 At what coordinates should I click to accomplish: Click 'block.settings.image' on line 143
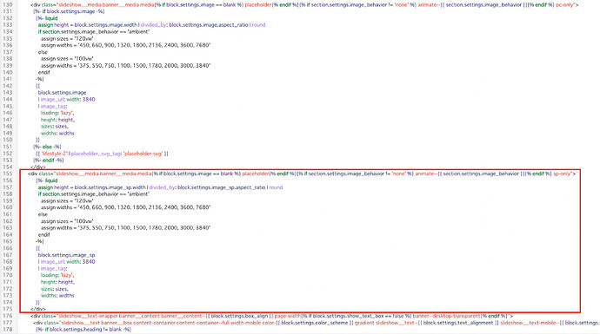click(x=62, y=92)
